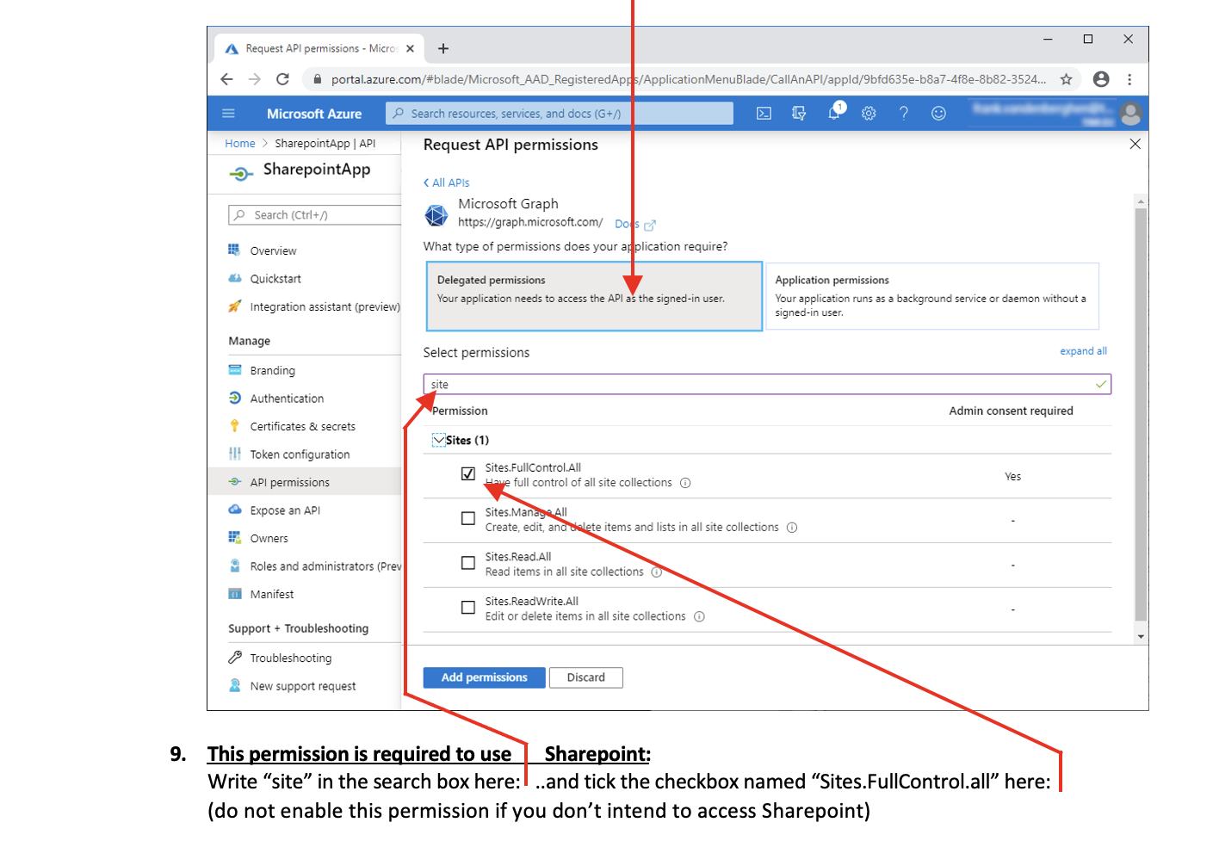The height and width of the screenshot is (847, 1219).
Task: Open the Azure portal hamburger menu
Action: pos(228,114)
